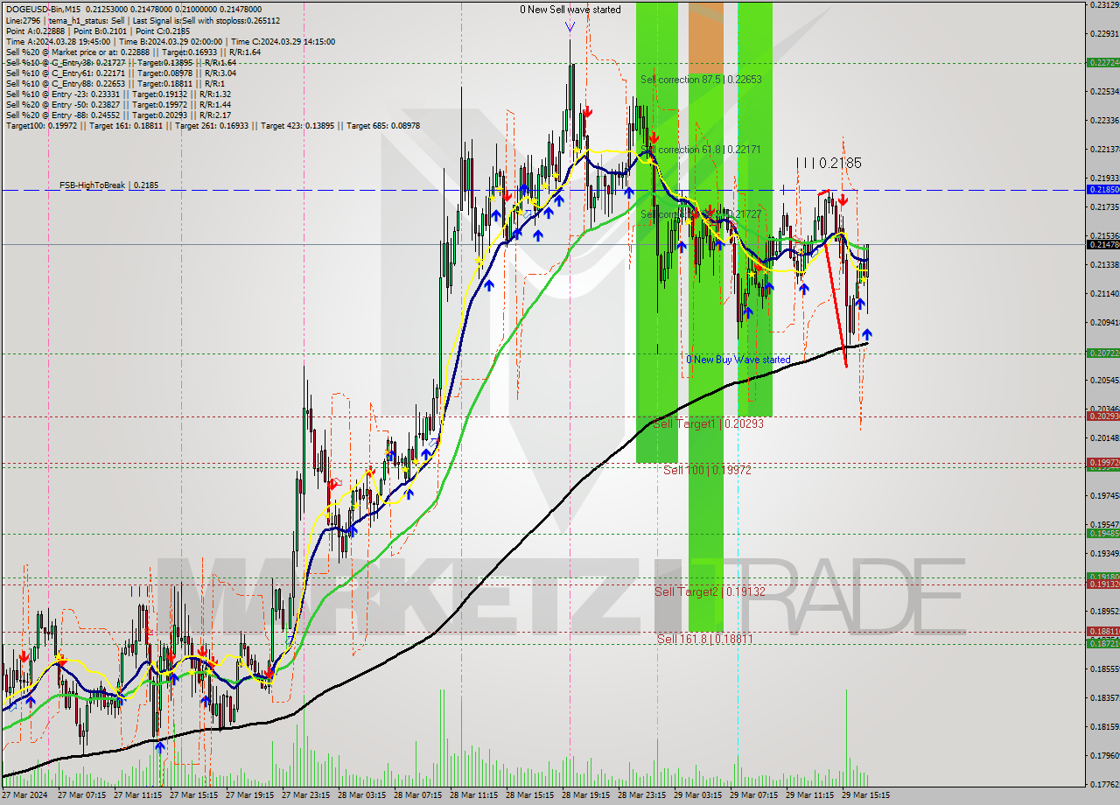
Task: Click the 0.17960 price axis value
Action: click(x=1104, y=756)
